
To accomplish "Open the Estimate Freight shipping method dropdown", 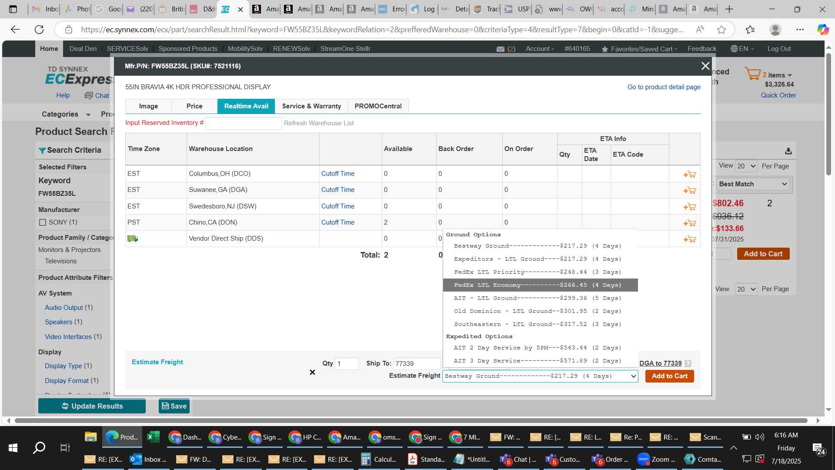I will click(540, 376).
